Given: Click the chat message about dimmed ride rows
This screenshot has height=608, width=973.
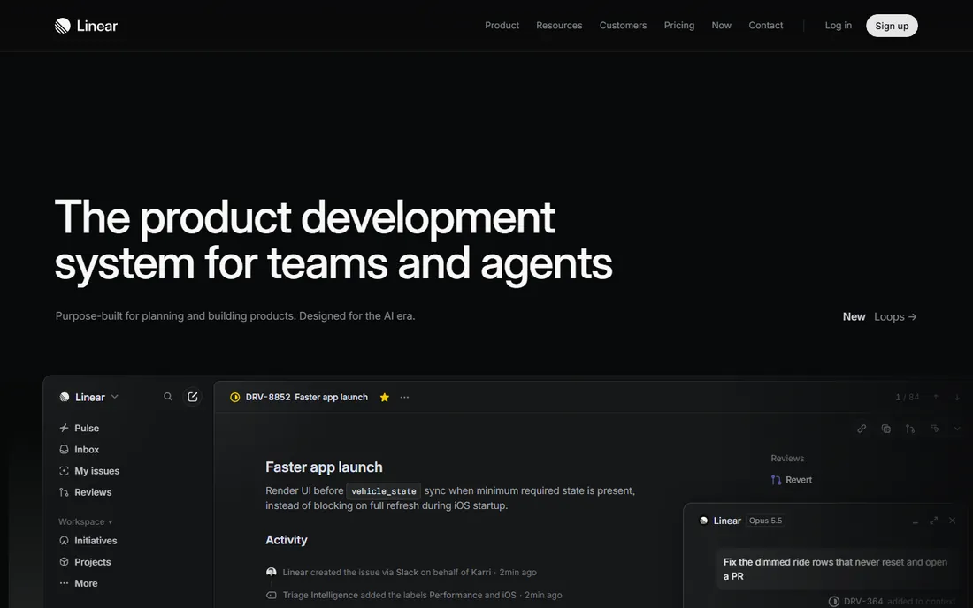Looking at the screenshot, I should (x=835, y=569).
